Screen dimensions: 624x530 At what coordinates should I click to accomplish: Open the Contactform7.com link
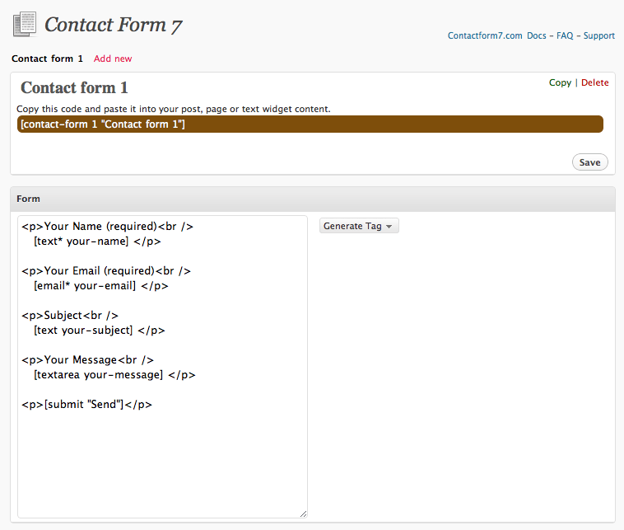point(485,36)
